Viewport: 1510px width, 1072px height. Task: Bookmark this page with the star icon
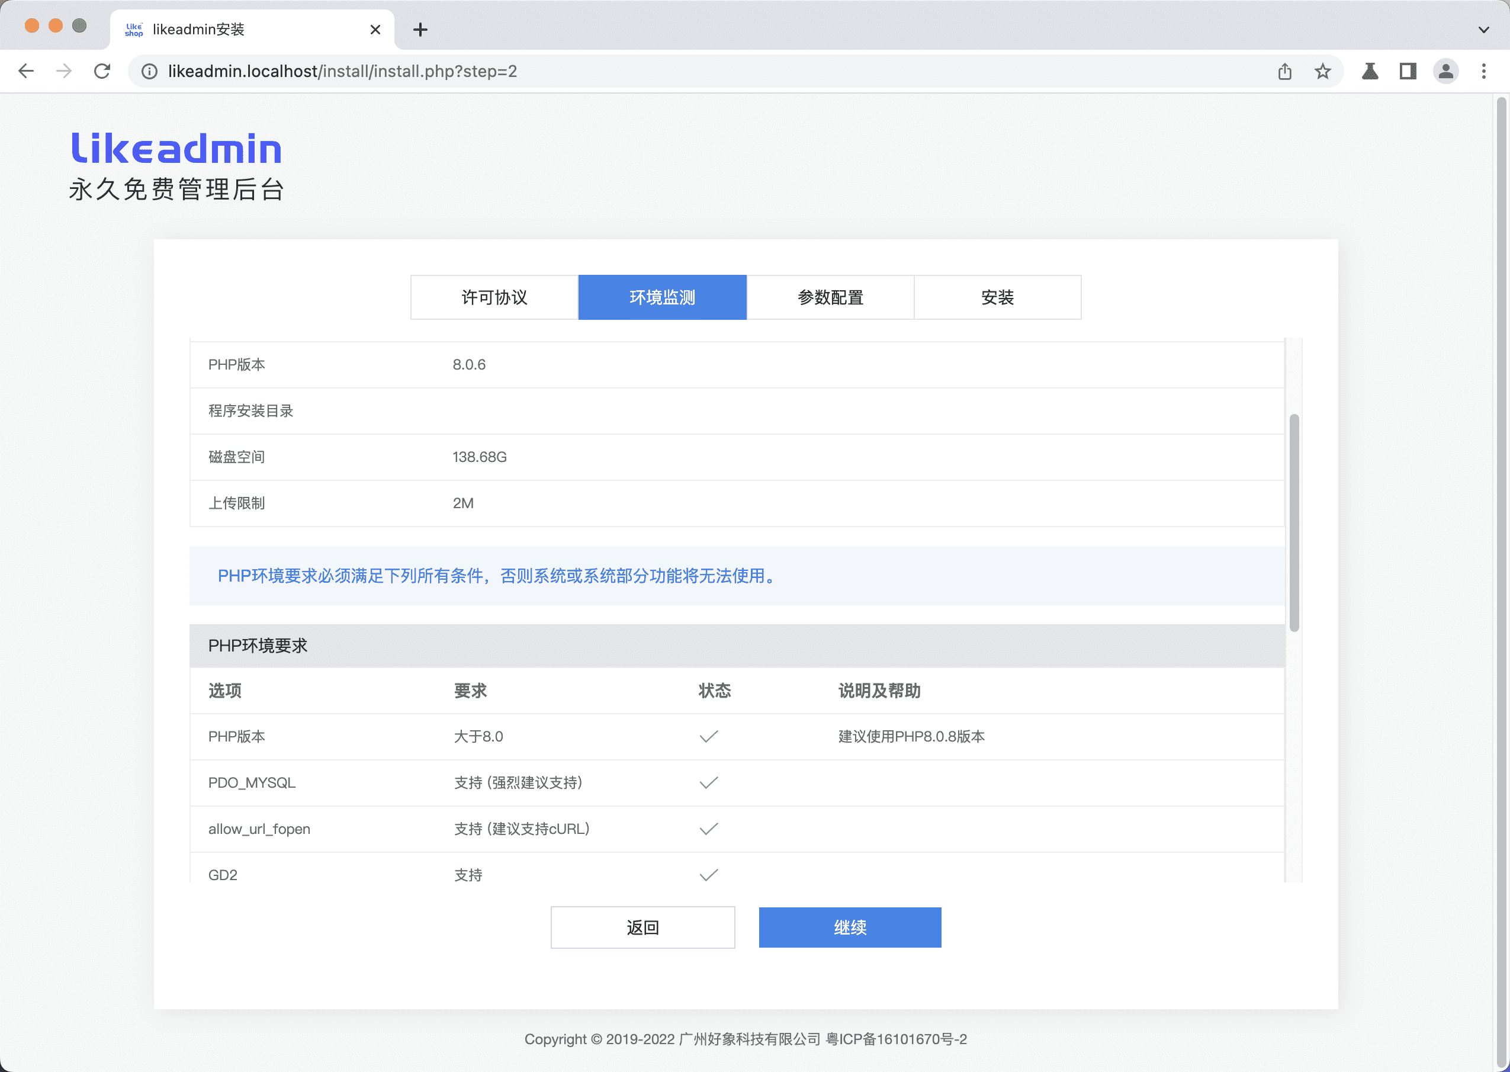1322,71
